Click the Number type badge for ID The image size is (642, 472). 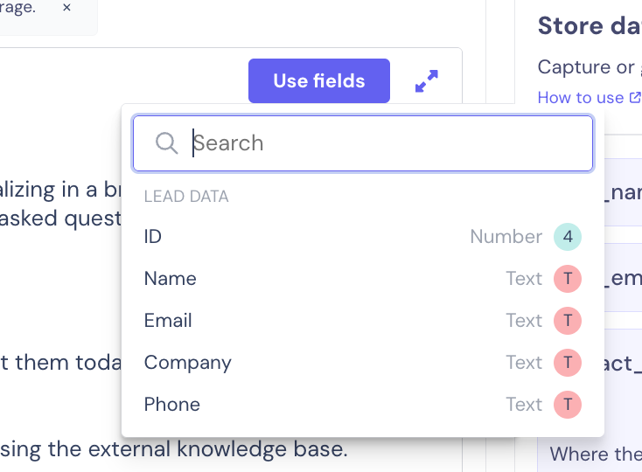(568, 237)
